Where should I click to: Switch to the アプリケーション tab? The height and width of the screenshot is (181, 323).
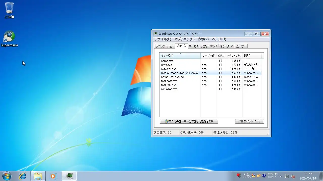165,46
